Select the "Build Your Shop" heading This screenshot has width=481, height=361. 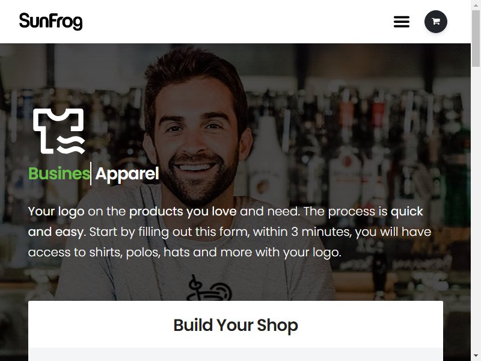click(x=236, y=325)
